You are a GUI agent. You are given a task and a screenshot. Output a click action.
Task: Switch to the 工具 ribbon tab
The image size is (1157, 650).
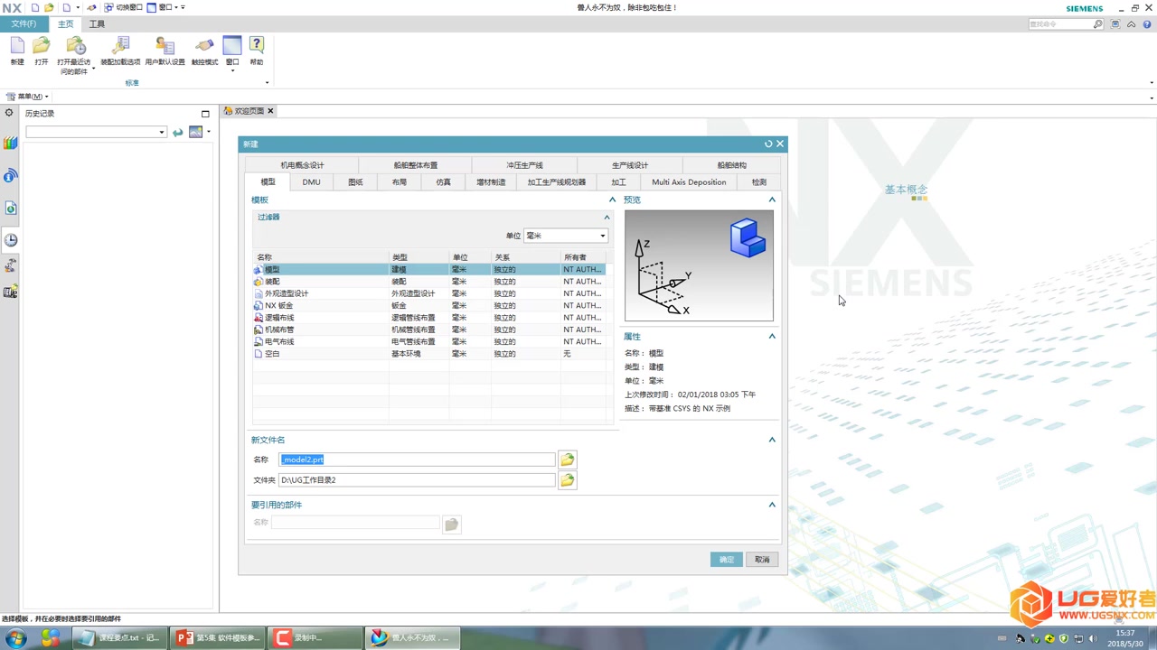click(x=97, y=24)
